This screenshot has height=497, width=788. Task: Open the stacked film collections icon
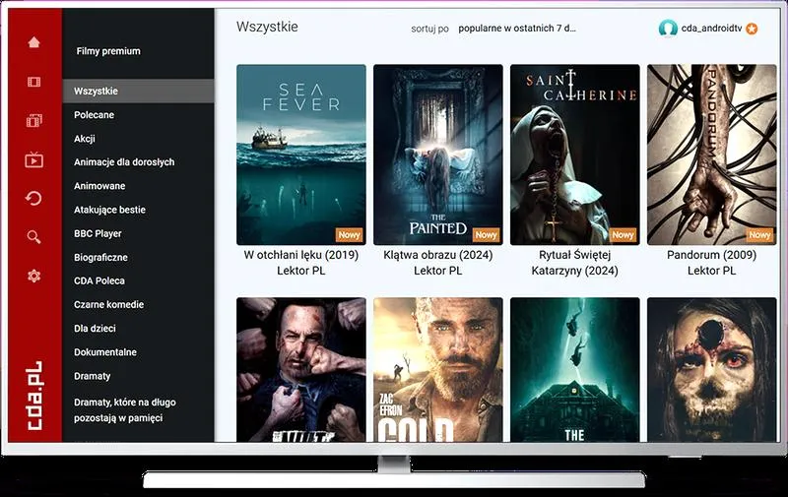pyautogui.click(x=33, y=120)
